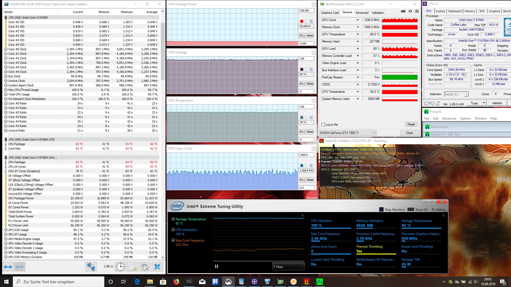This screenshot has height=287, width=511.
Task: Open the Memory Clock sensor dropdown
Action: (358, 27)
